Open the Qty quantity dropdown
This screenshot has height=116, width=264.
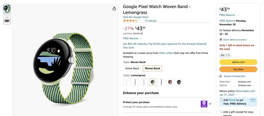click(x=225, y=55)
